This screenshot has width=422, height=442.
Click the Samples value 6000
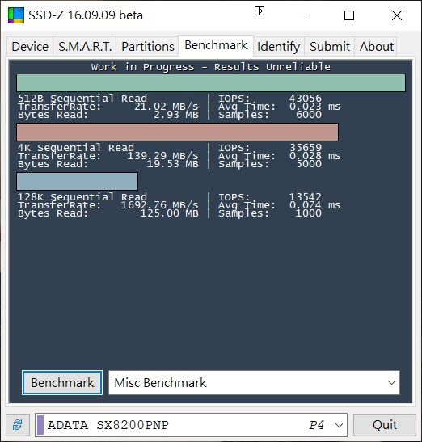tap(309, 115)
